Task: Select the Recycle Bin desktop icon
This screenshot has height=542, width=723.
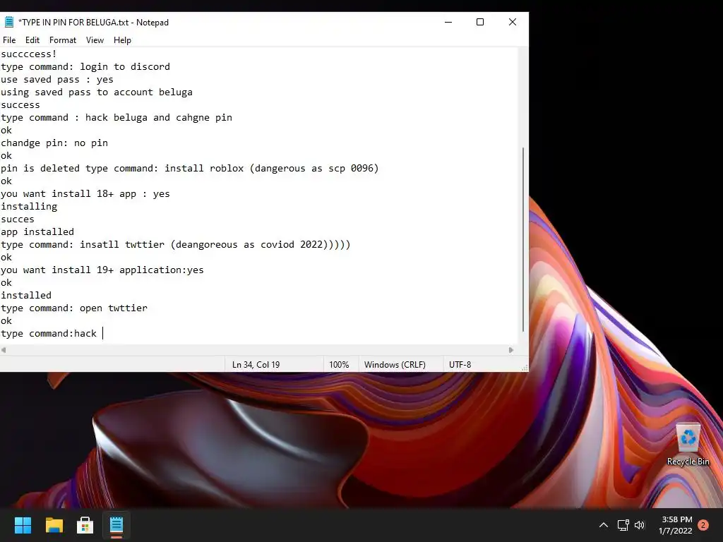Action: click(688, 445)
